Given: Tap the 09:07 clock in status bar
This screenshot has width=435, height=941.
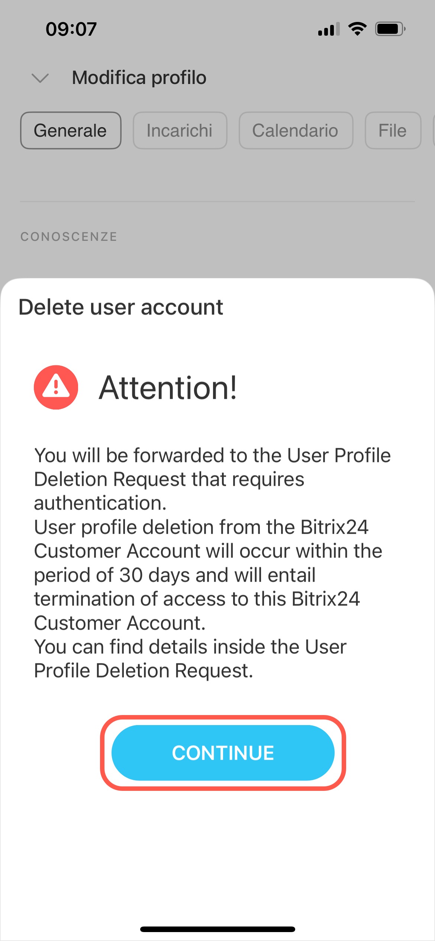Looking at the screenshot, I should pos(71,29).
